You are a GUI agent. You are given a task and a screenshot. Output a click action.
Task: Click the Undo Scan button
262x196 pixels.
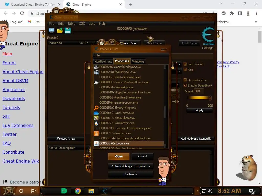click(189, 43)
